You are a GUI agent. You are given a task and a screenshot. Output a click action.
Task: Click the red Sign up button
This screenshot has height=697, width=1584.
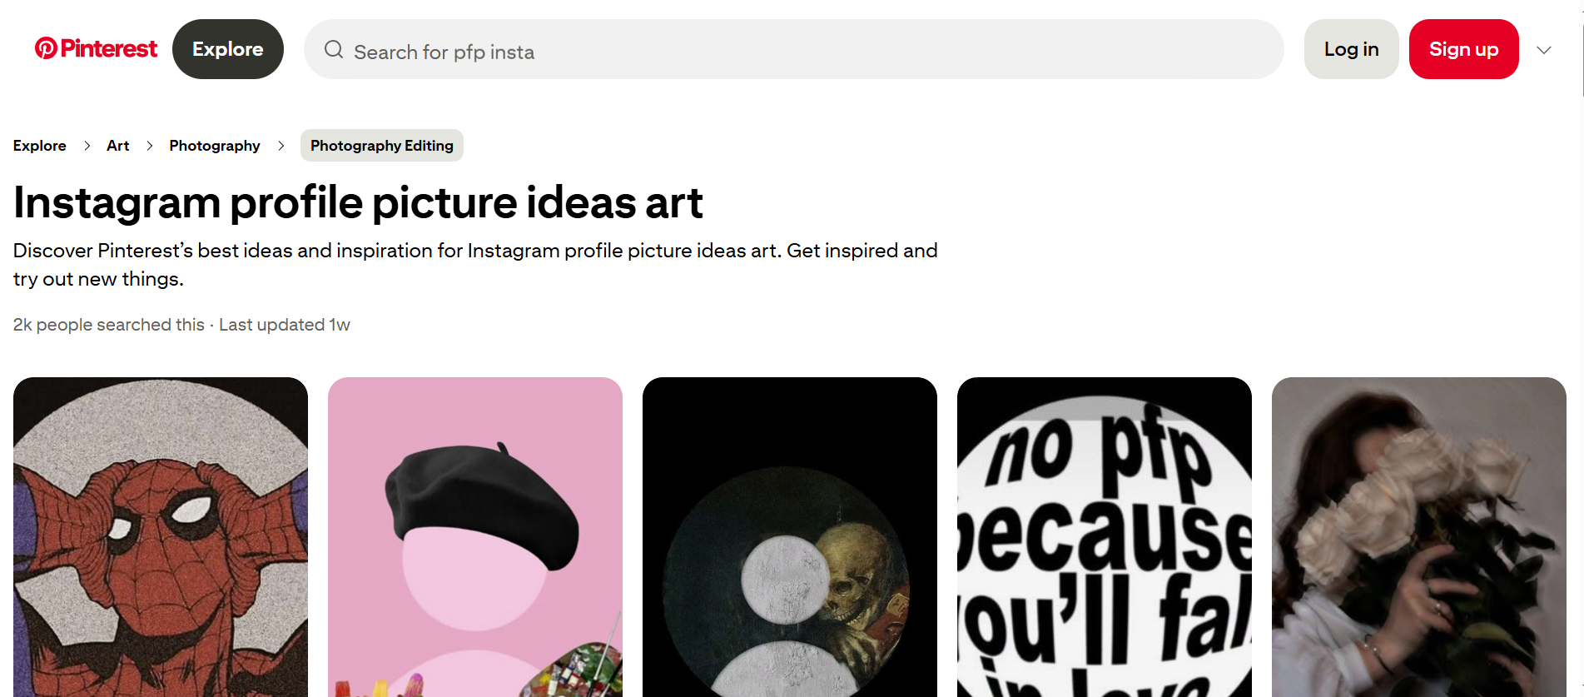click(1463, 49)
